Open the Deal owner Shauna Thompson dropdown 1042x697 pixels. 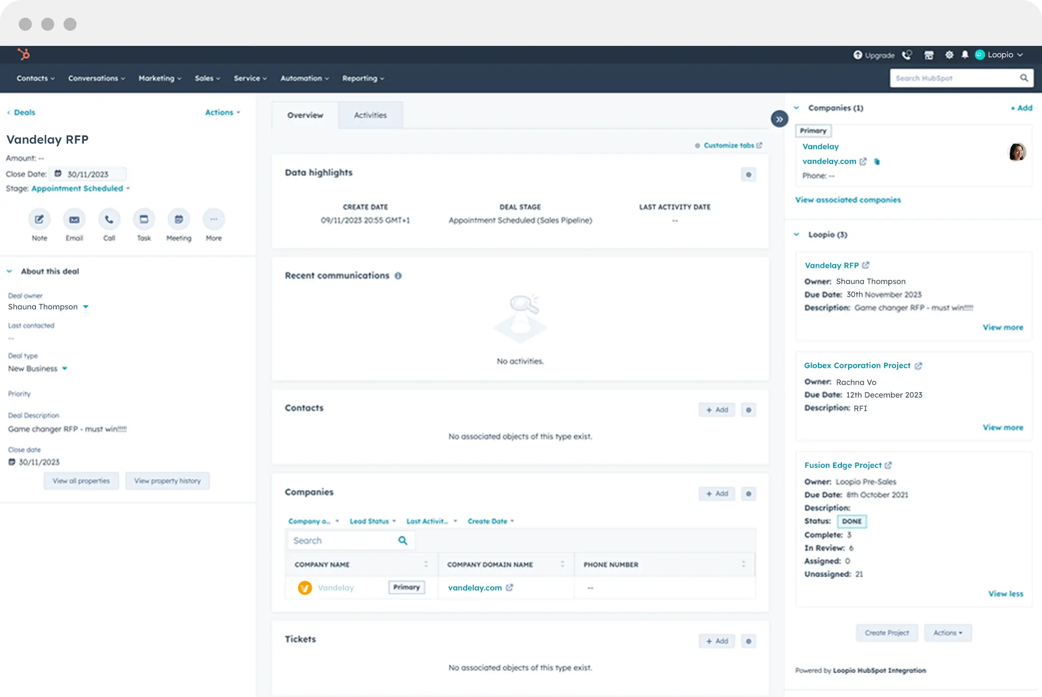point(85,307)
